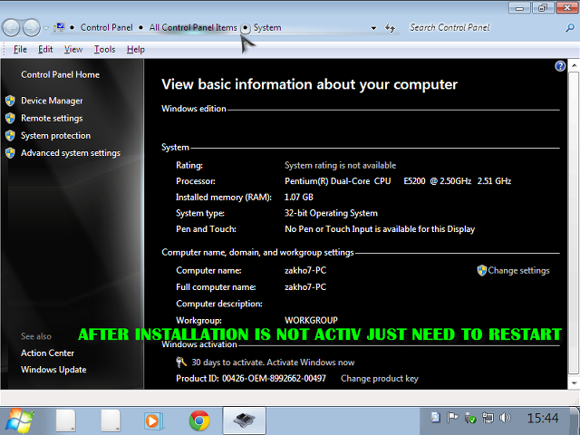Click shield icon beside Remote settings
Screen dimensions: 580x435
tap(10, 119)
